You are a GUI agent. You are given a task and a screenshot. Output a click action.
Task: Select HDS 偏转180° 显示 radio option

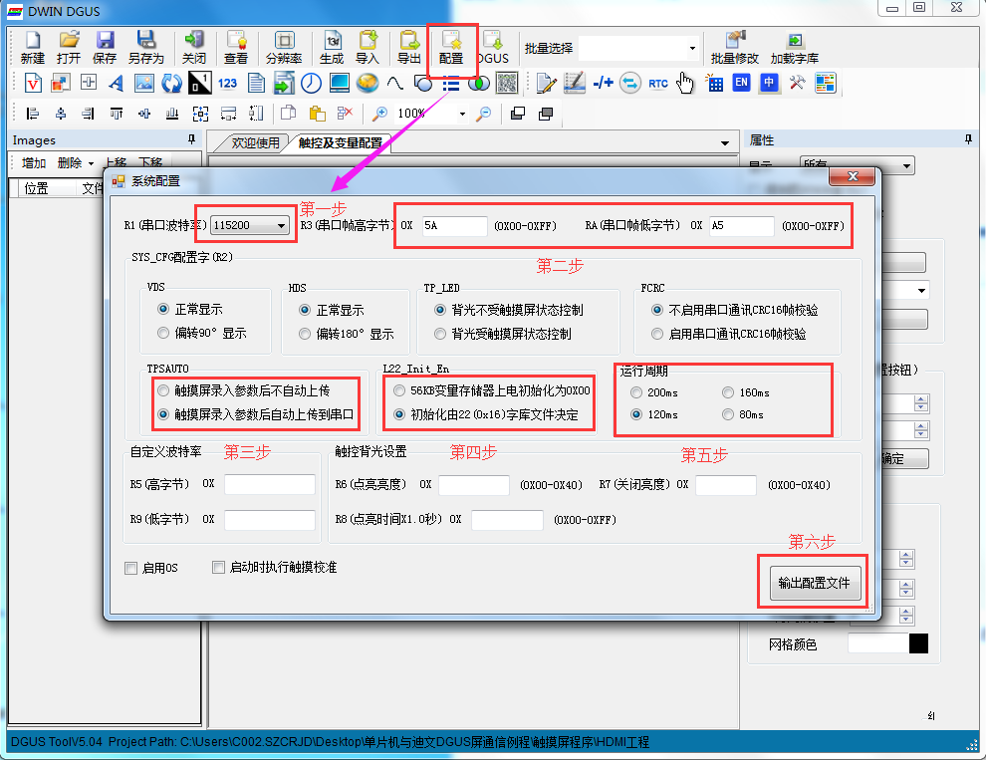pos(305,334)
